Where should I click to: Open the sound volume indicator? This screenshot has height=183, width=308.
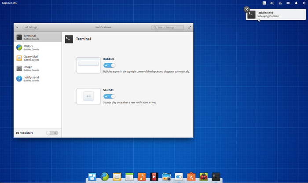coord(272,3)
